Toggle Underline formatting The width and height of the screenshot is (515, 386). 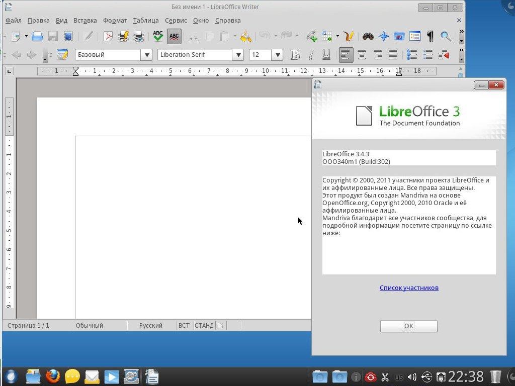326,55
